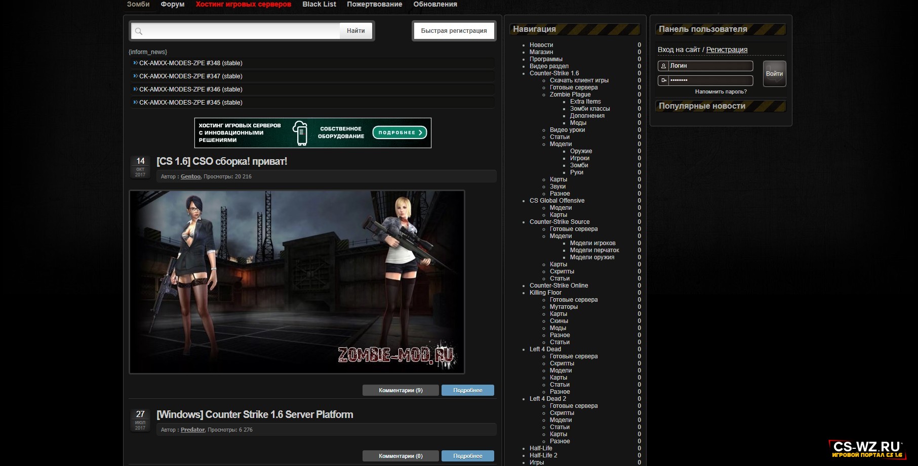Open Extra Items navigation link
918x466 pixels.
[585, 102]
